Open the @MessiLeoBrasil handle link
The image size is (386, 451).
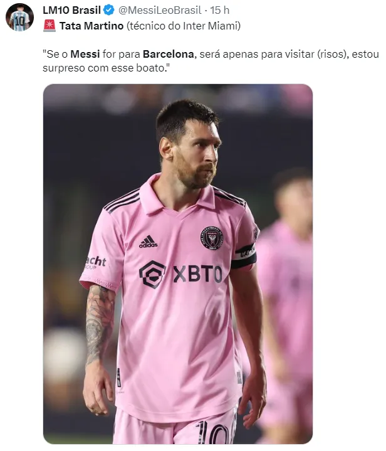160,11
